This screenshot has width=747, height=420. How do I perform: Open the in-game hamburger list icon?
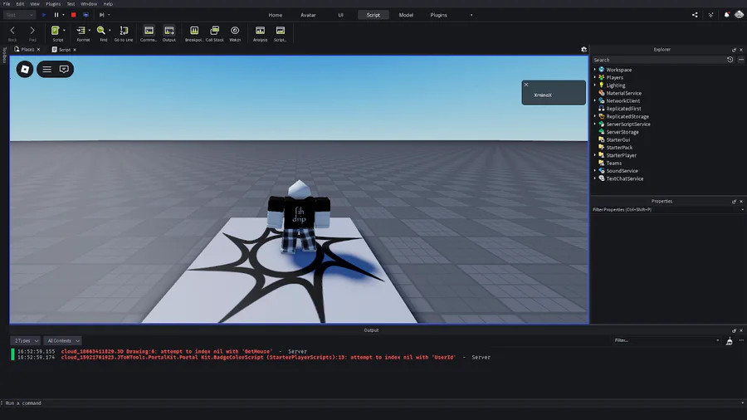point(46,70)
